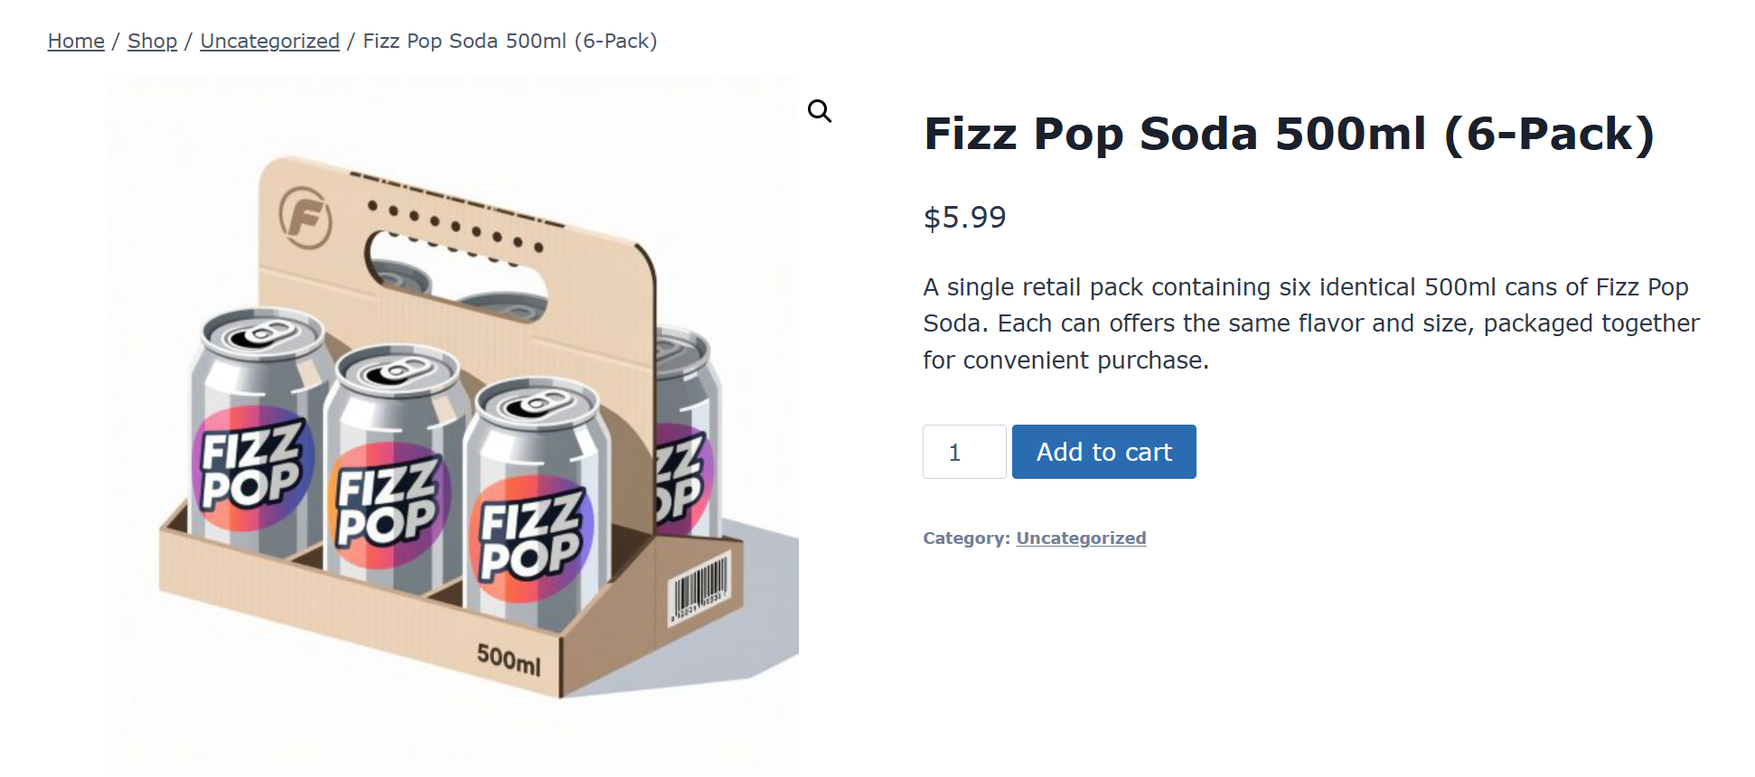Click the Category: label text
The image size is (1755, 777).
tap(965, 538)
